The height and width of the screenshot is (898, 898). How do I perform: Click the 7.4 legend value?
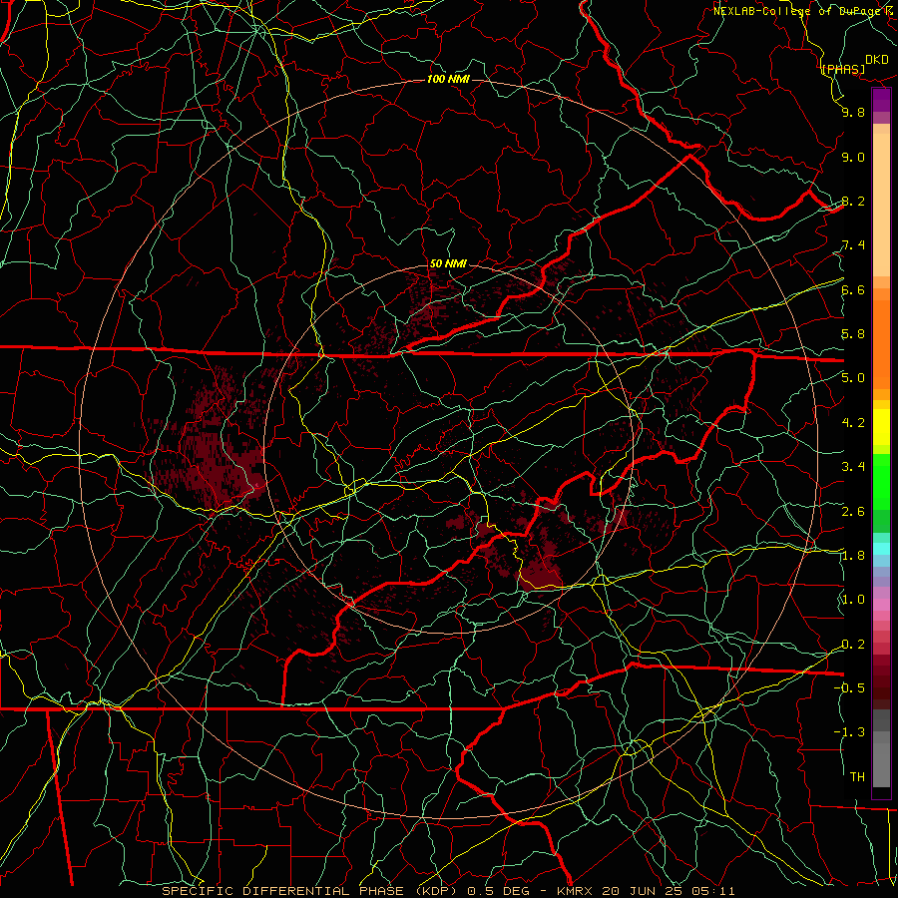pyautogui.click(x=853, y=245)
